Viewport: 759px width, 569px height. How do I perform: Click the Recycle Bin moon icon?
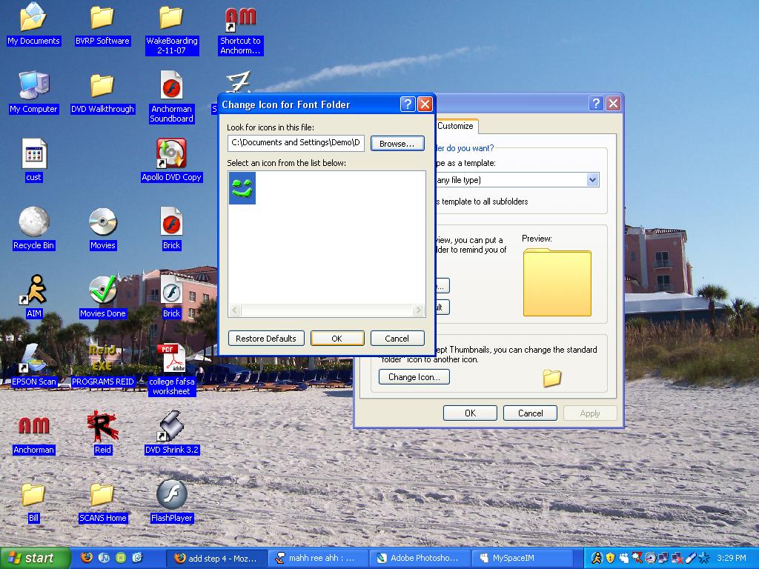point(33,222)
